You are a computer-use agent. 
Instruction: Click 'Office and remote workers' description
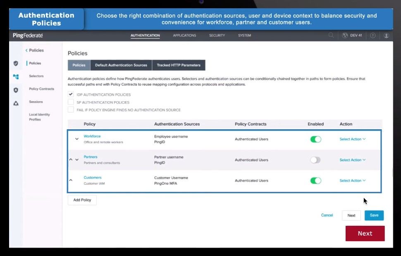pyautogui.click(x=103, y=142)
